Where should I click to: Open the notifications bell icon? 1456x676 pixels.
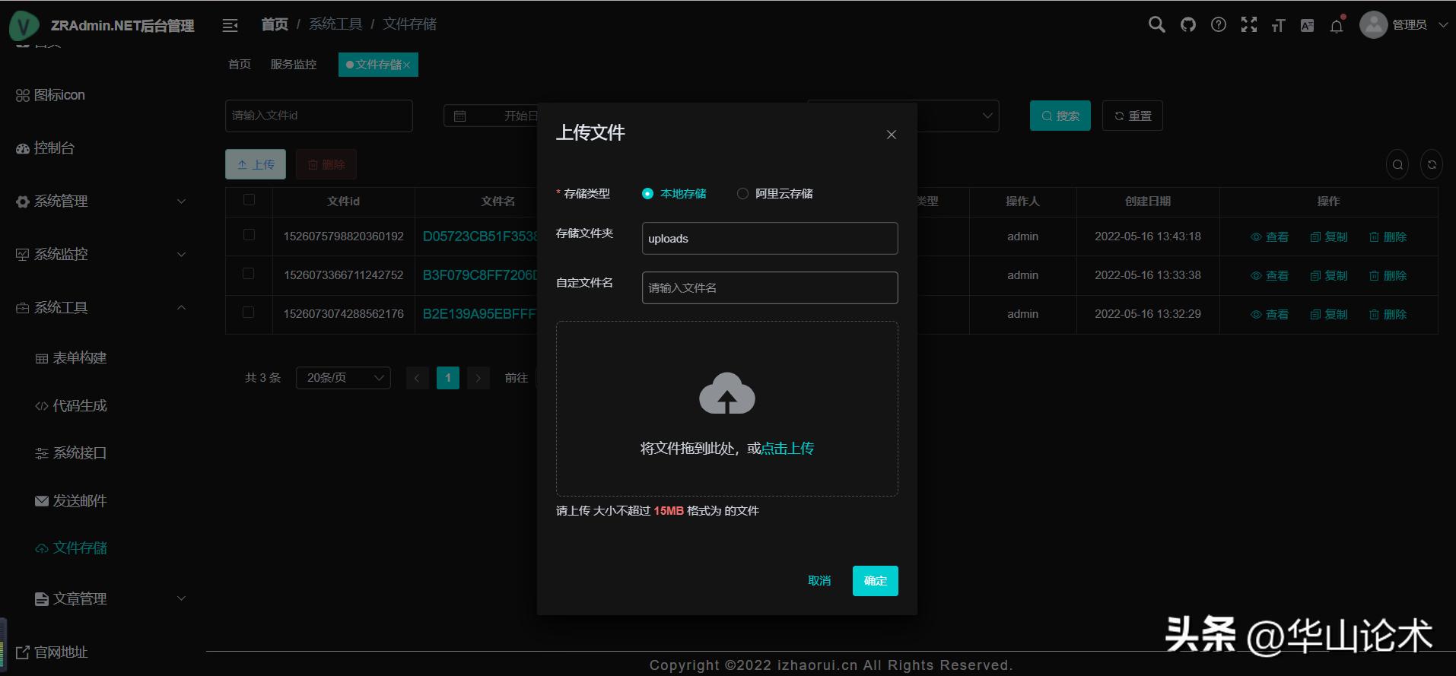coord(1337,26)
